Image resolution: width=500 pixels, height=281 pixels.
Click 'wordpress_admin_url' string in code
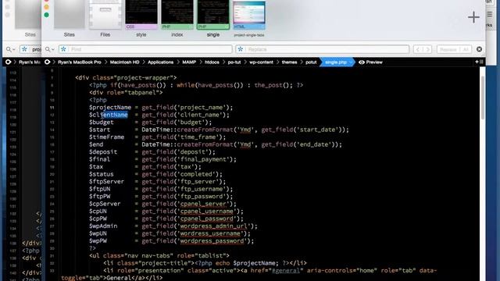click(x=213, y=226)
